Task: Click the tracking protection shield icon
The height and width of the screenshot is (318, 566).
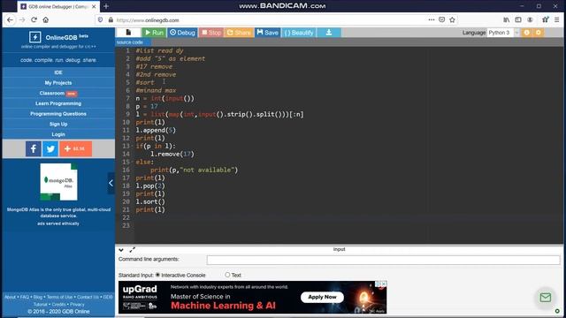Action: [x=100, y=20]
